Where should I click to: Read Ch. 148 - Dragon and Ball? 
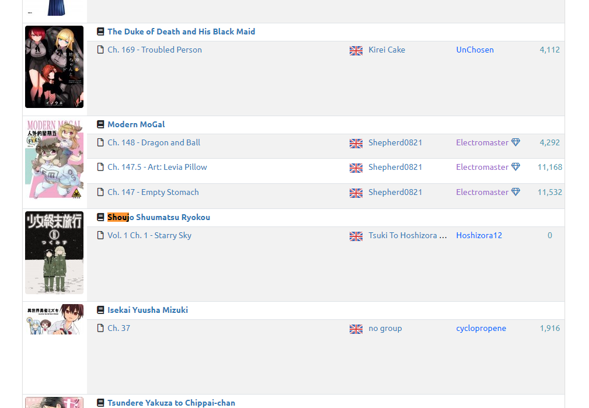coord(154,142)
